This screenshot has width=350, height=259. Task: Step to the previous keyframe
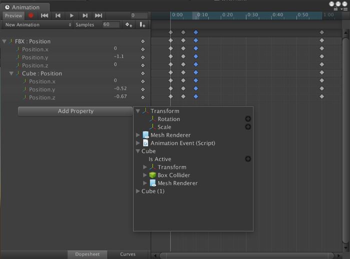(58, 15)
